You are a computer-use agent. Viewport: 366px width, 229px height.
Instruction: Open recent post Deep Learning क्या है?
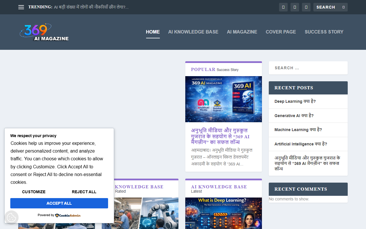coord(295,101)
